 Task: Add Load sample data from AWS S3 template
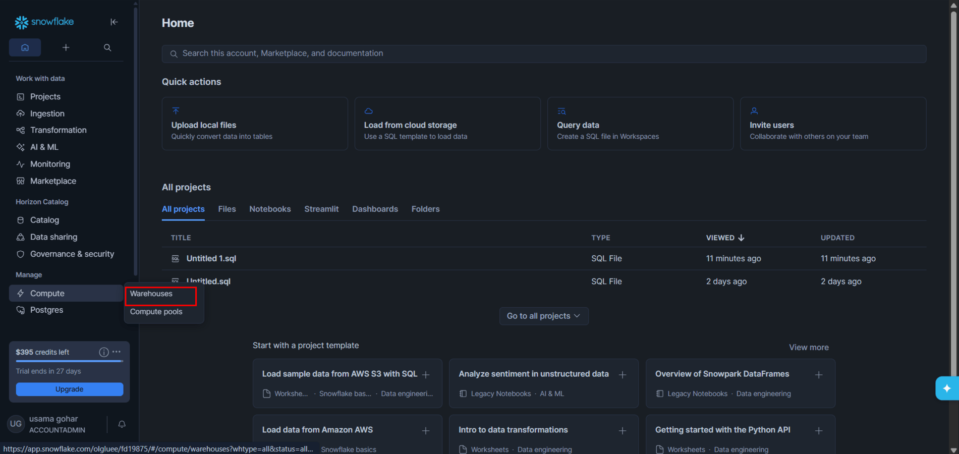pyautogui.click(x=426, y=375)
